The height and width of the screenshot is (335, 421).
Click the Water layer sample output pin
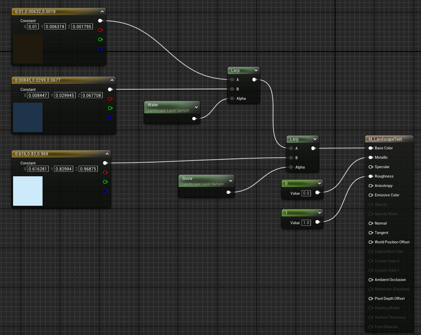[194, 119]
